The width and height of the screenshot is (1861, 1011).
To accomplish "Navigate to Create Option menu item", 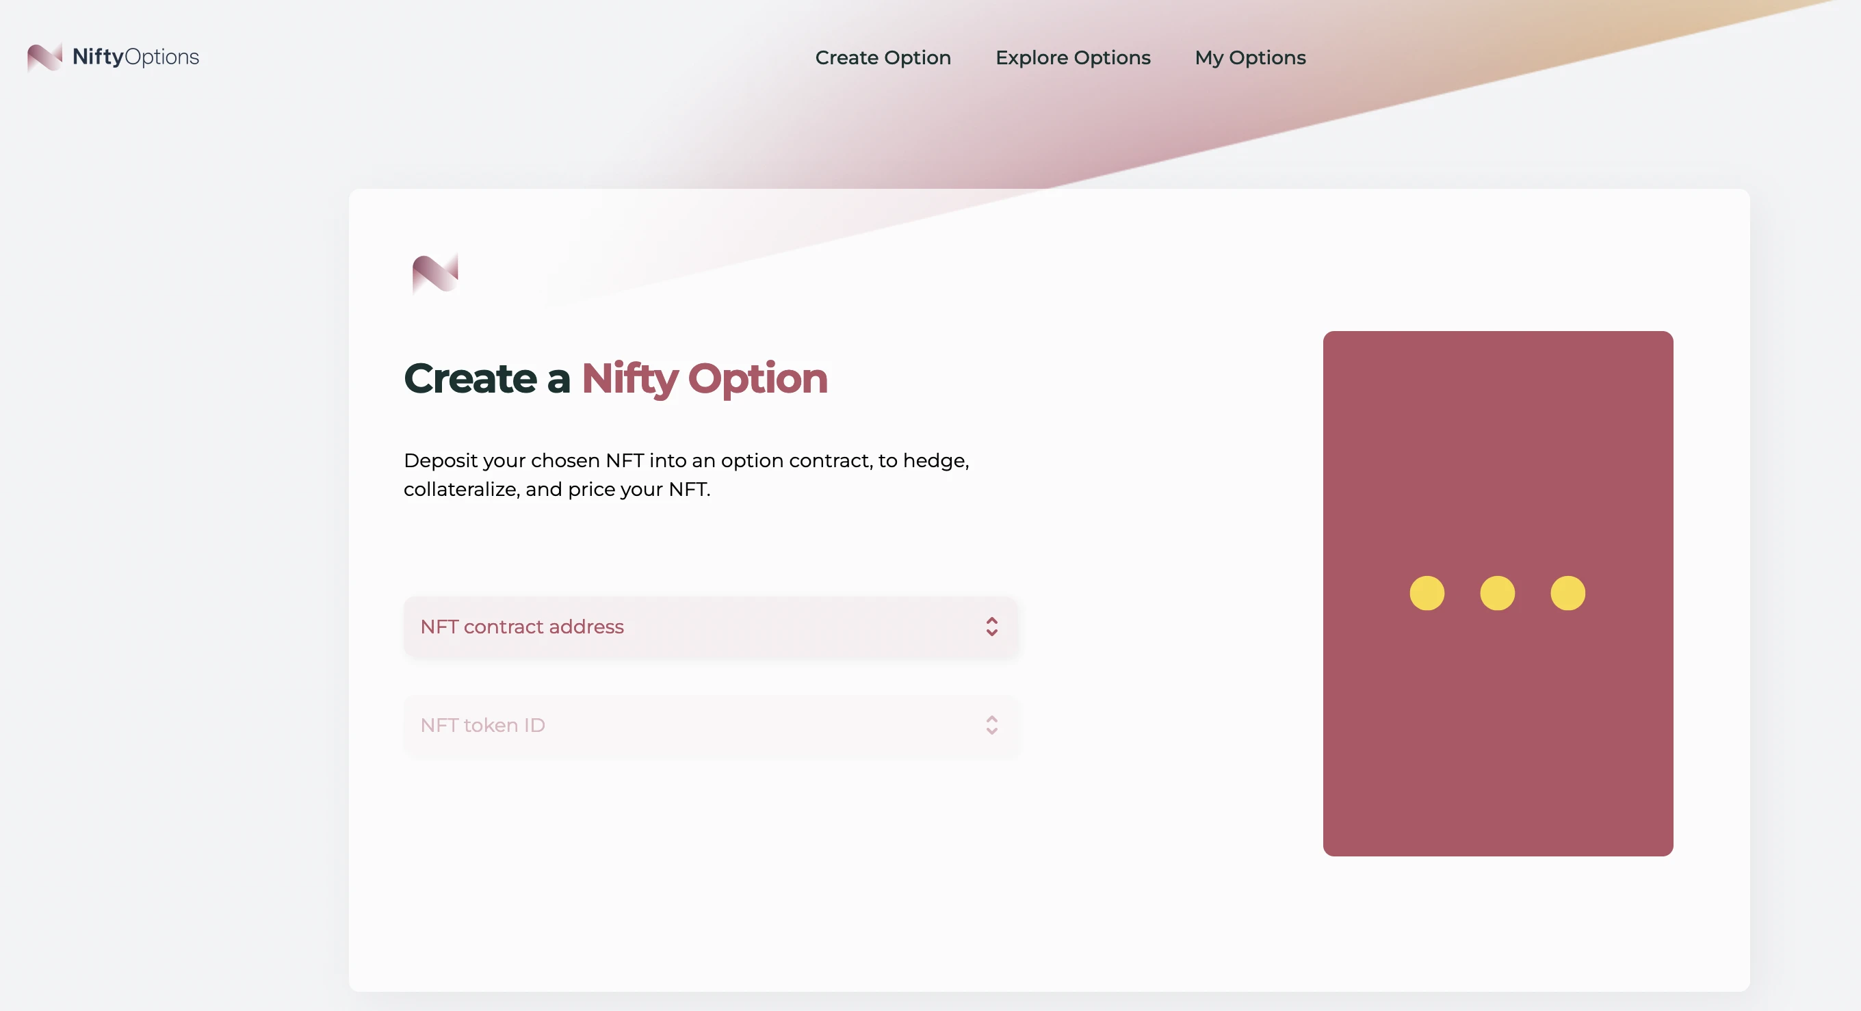I will coord(883,56).
